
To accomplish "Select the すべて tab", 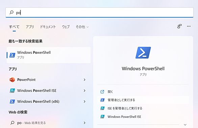I will [14, 27].
